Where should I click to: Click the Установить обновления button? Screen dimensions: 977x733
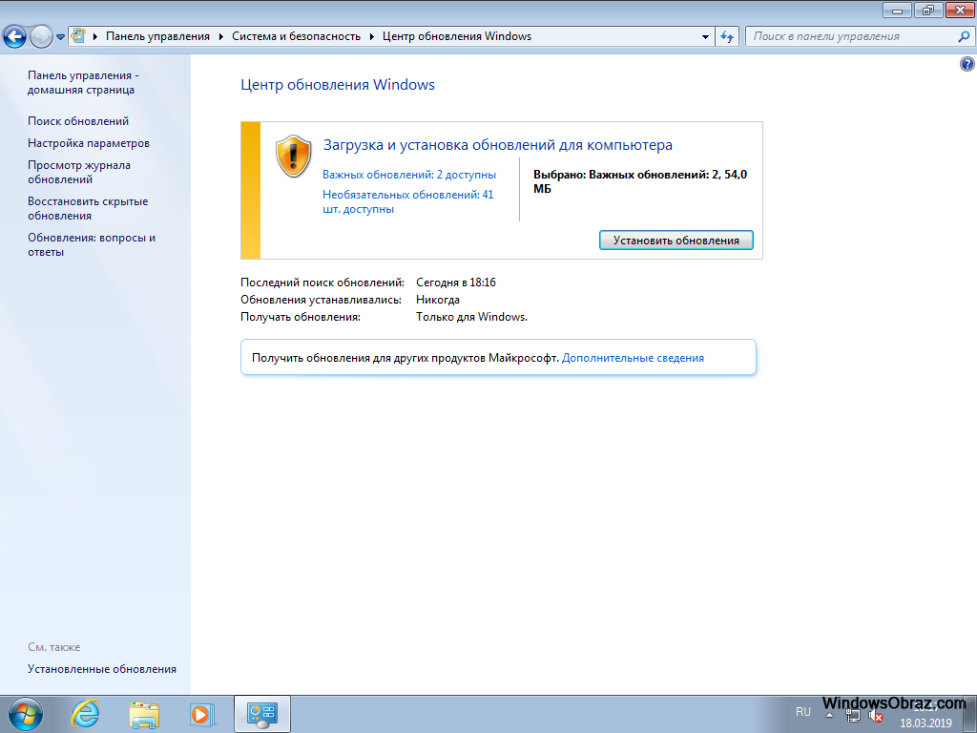[676, 240]
